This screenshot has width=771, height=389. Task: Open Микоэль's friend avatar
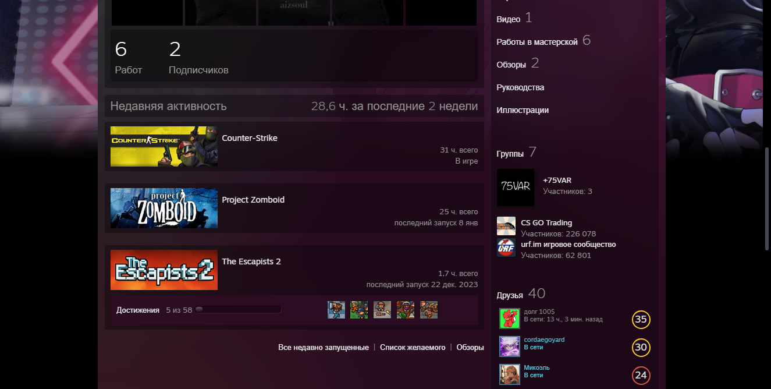click(x=509, y=374)
